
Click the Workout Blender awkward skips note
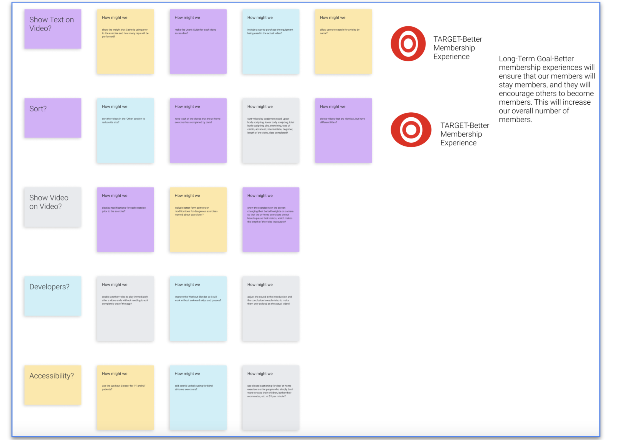click(x=198, y=308)
